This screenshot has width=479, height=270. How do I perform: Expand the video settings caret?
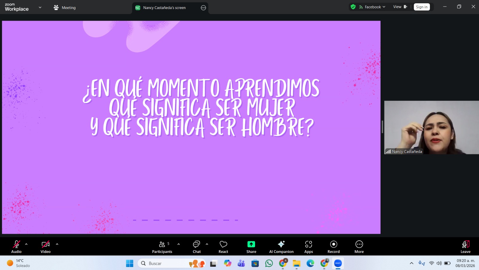tap(57, 244)
